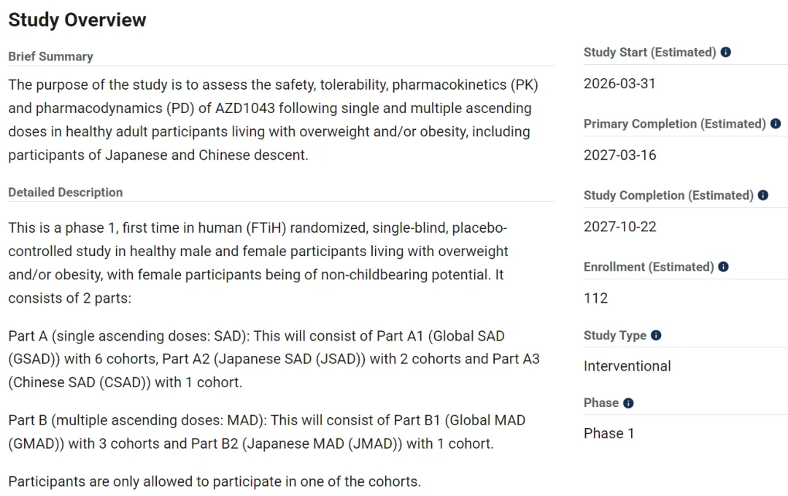This screenshot has width=788, height=496.
Task: Click the Phase 1 value text
Action: 609,433
